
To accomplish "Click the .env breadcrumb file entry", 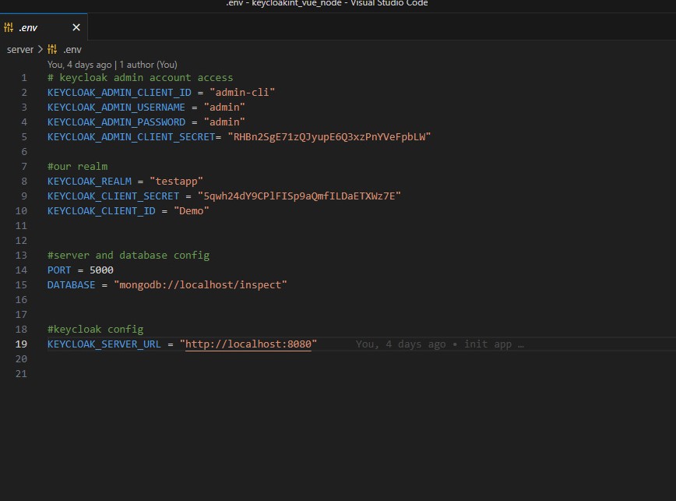I will 72,50.
